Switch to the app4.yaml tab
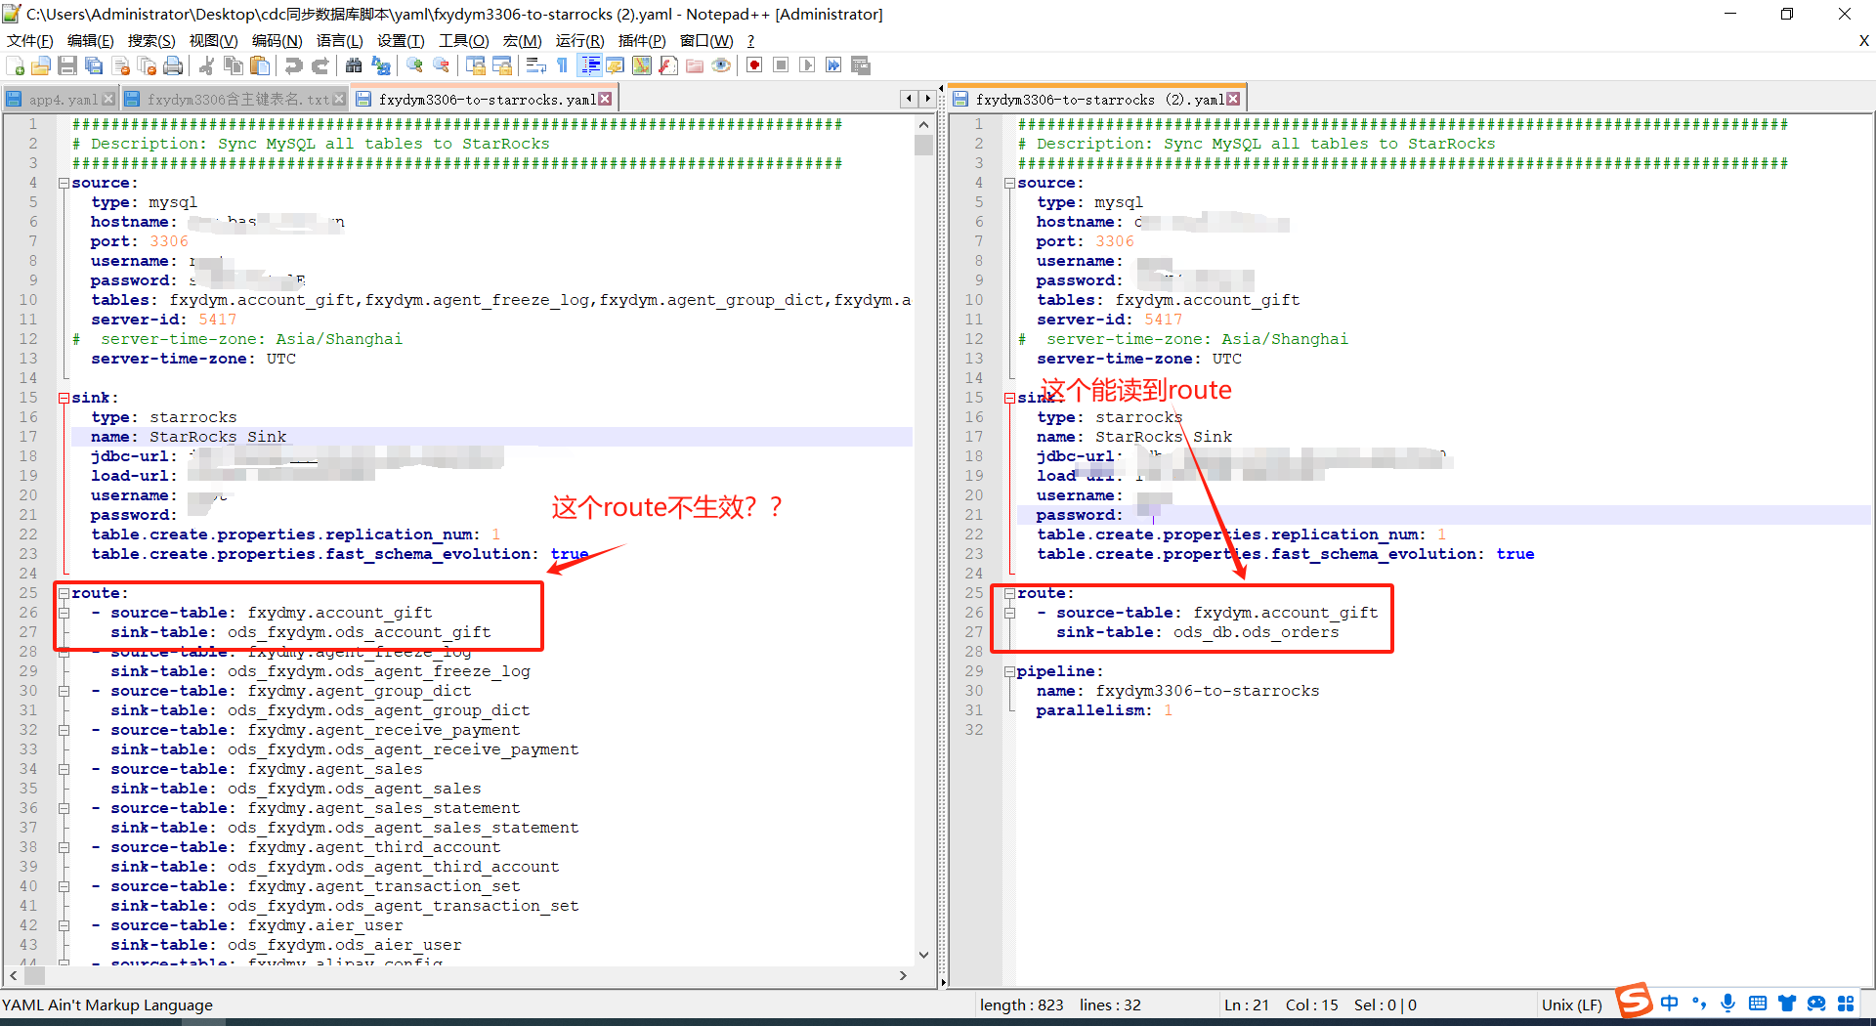Screen dimensions: 1876x1026 click(x=63, y=100)
